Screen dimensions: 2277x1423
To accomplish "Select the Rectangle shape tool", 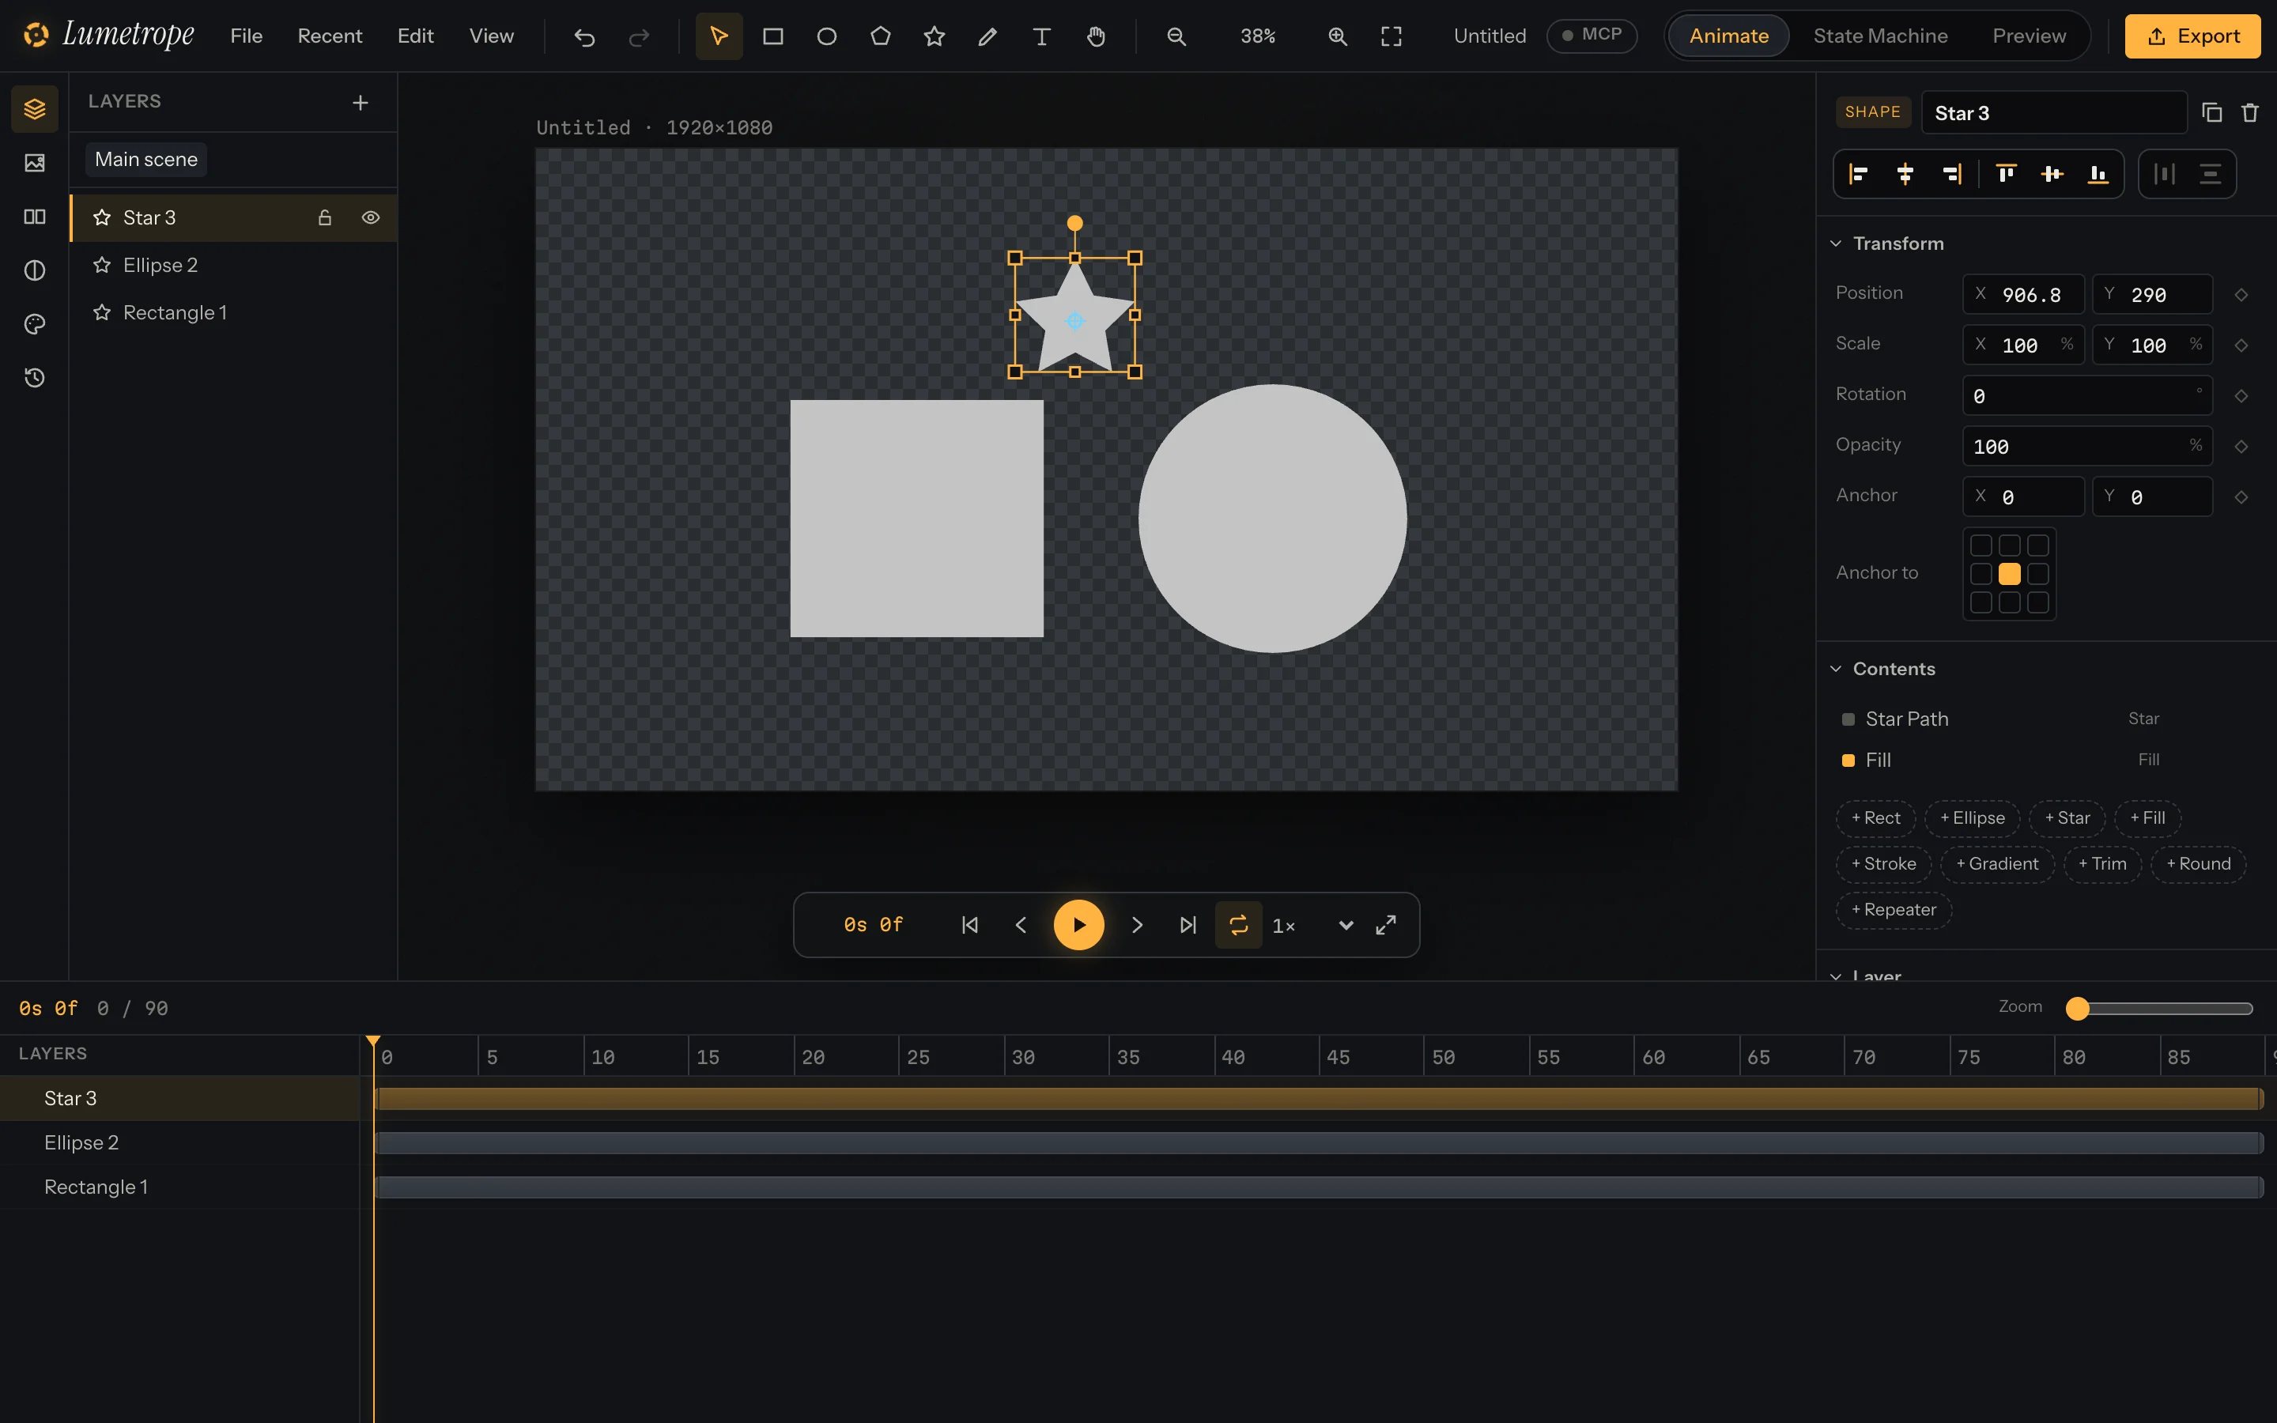I will [772, 36].
